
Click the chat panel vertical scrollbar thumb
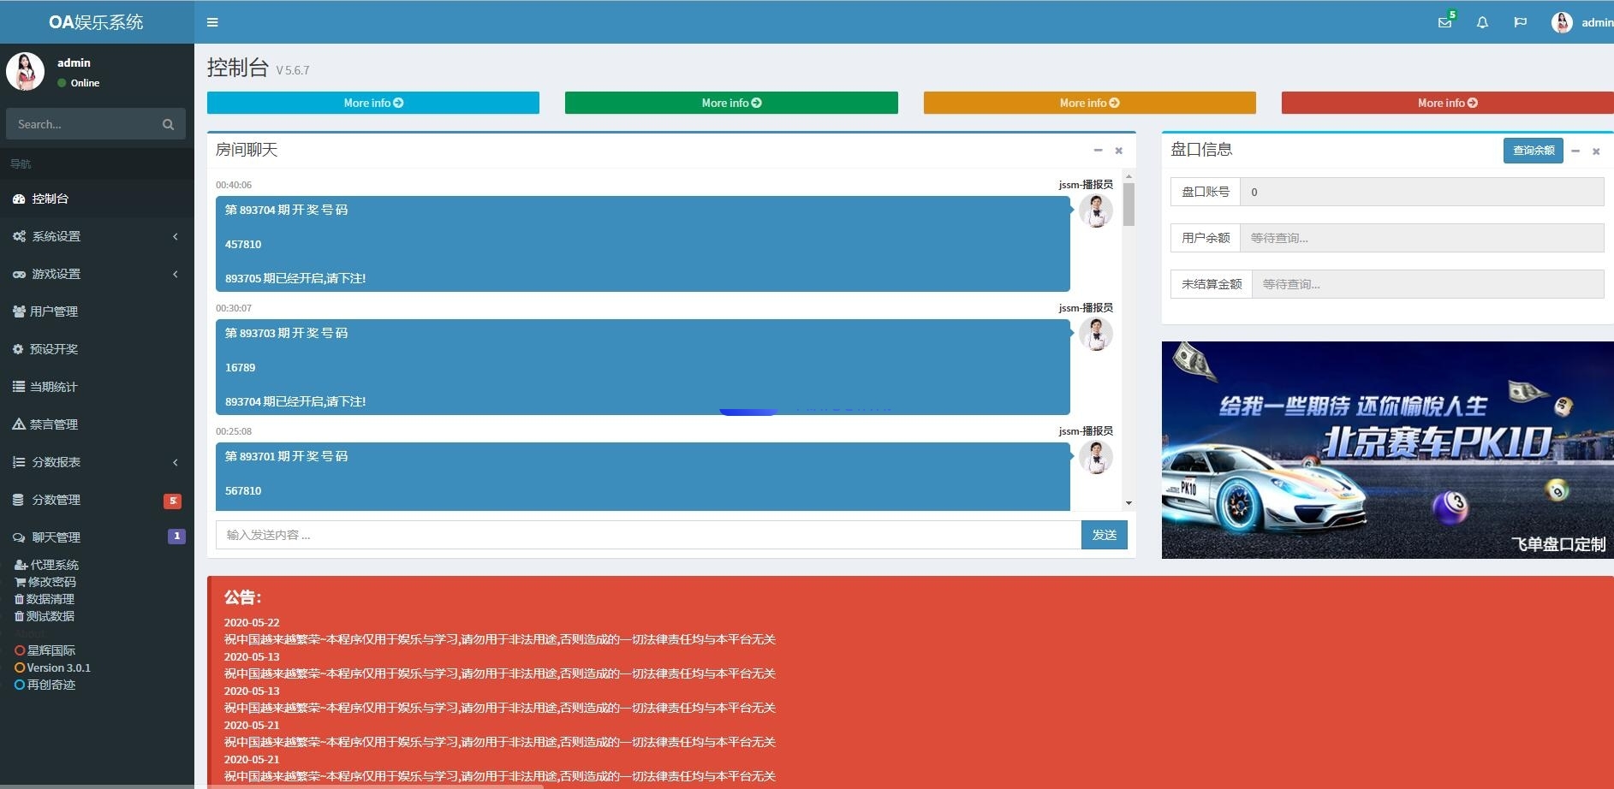pyautogui.click(x=1129, y=204)
